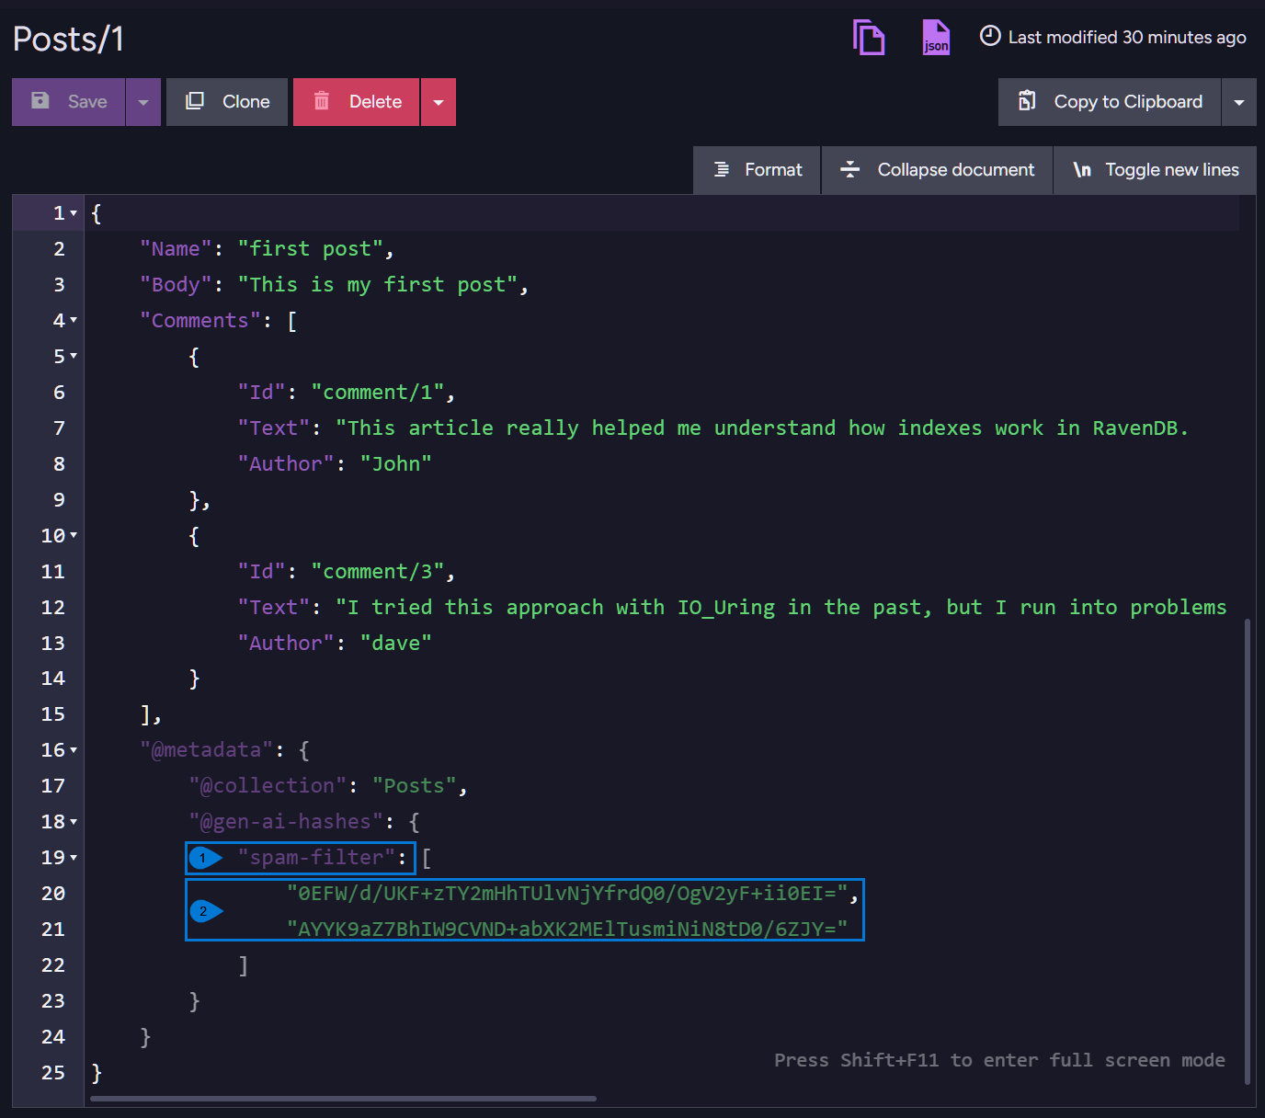Toggle new lines in the editor

(1154, 170)
